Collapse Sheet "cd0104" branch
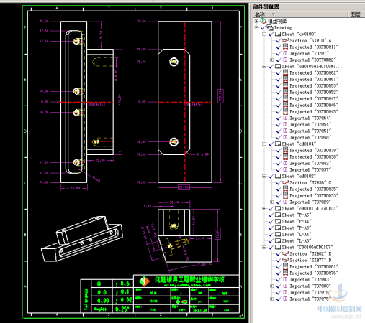This screenshot has height=323, width=365. pos(264,144)
